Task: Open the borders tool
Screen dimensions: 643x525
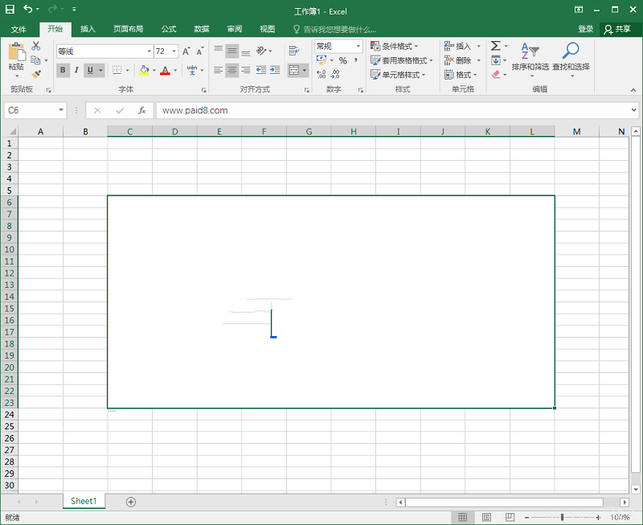Action: [x=117, y=70]
